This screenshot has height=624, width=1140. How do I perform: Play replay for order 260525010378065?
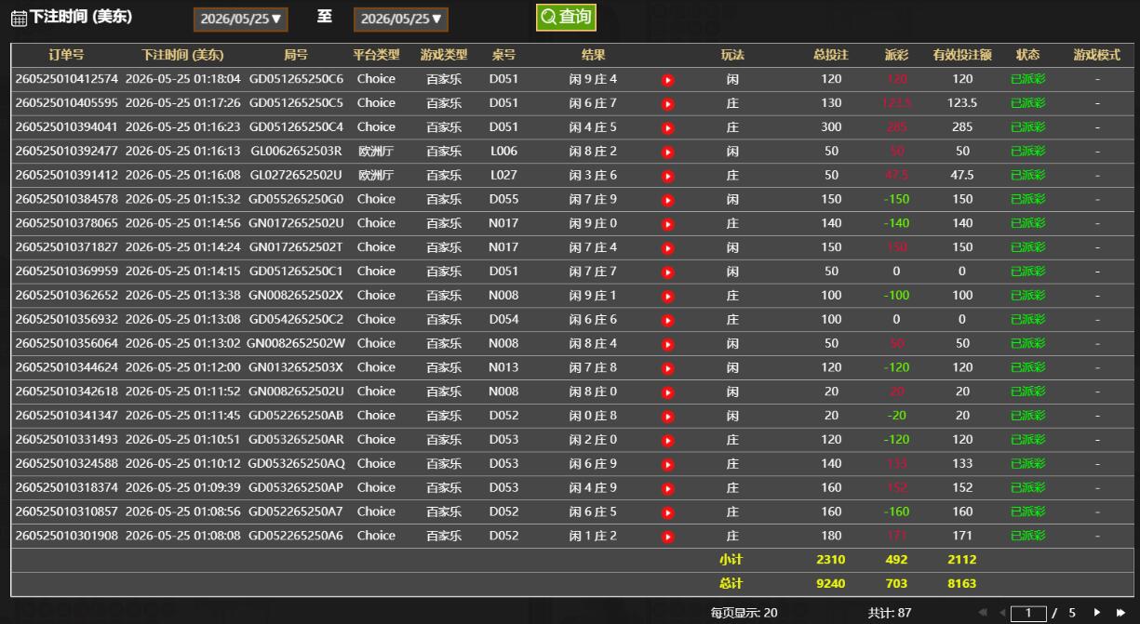[667, 225]
